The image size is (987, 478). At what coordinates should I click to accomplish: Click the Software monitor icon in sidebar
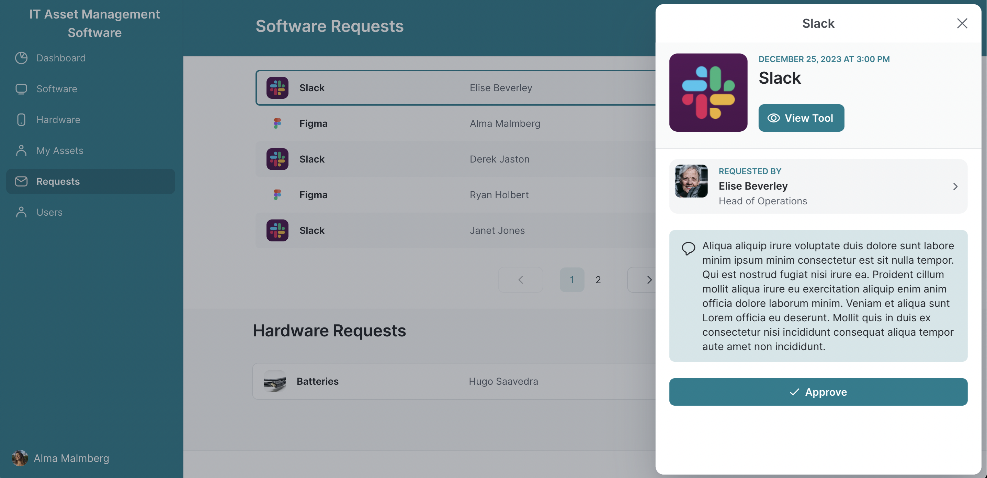(x=21, y=89)
